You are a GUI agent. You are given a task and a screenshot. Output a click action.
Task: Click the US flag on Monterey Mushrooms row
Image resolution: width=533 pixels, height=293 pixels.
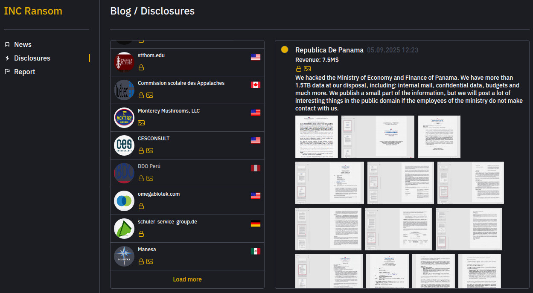(x=256, y=113)
